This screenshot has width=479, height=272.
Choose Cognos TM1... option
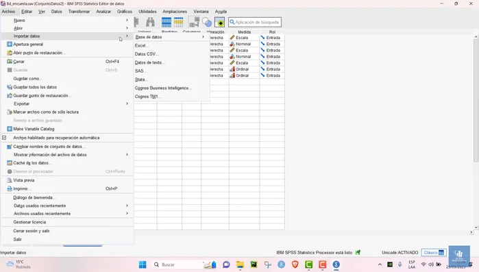(x=148, y=97)
